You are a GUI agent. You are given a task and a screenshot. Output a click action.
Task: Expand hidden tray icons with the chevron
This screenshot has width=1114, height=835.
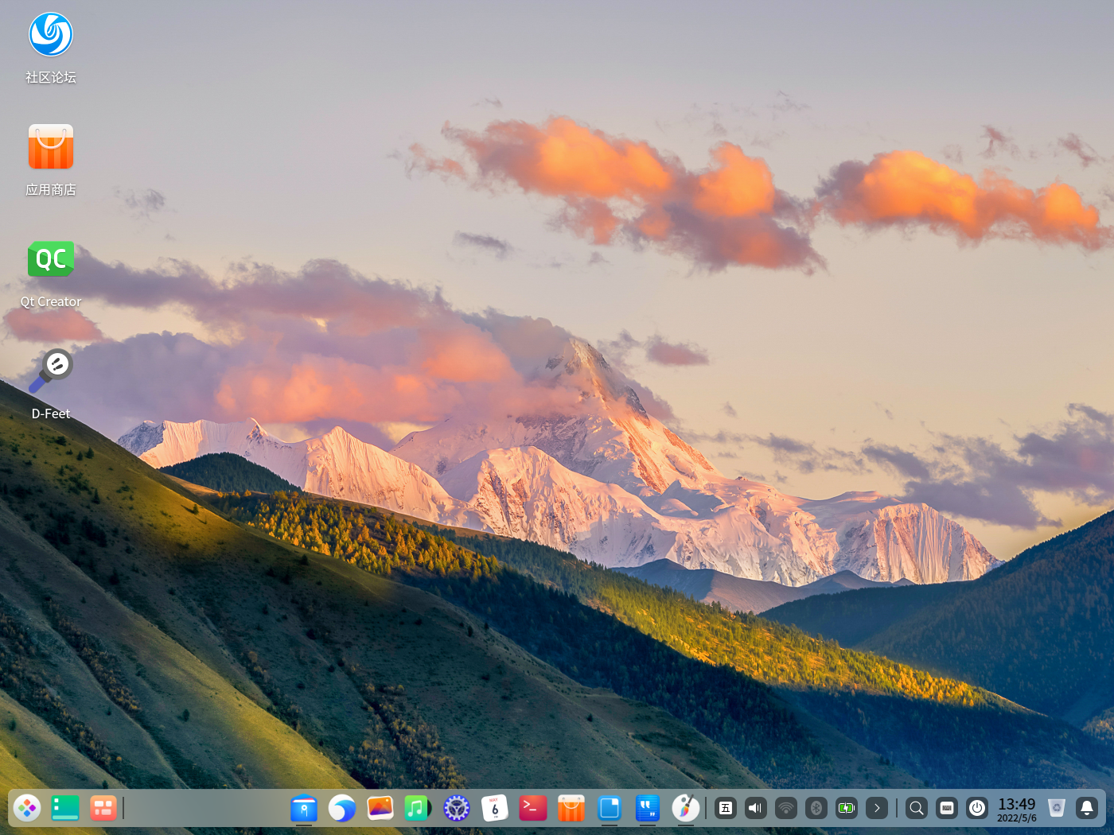point(877,808)
